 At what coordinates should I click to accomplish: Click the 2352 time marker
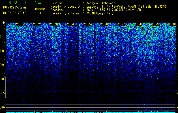[x=37, y=24]
